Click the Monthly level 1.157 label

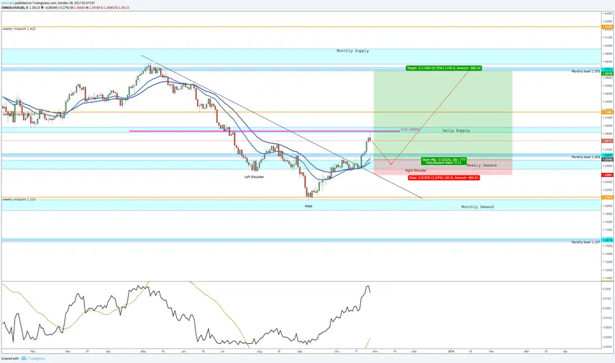point(585,242)
